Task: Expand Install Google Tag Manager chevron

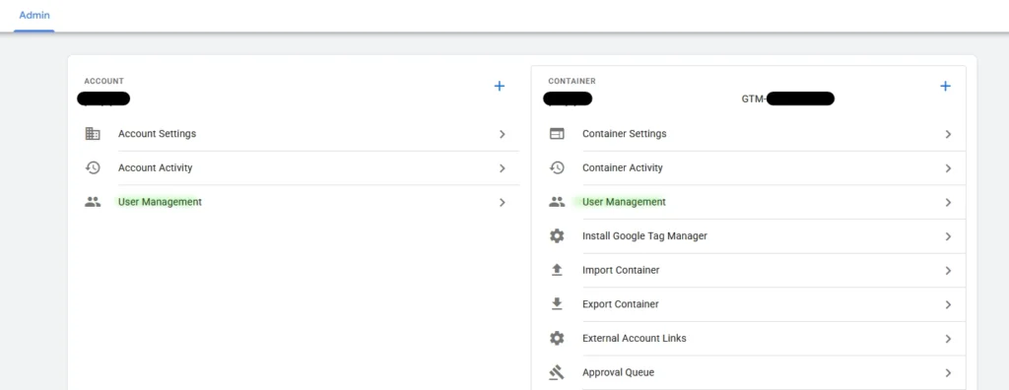Action: tap(948, 236)
